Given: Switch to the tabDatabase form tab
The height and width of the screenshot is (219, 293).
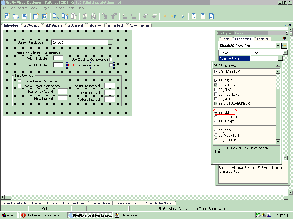Looking at the screenshot, I should coord(54,25).
